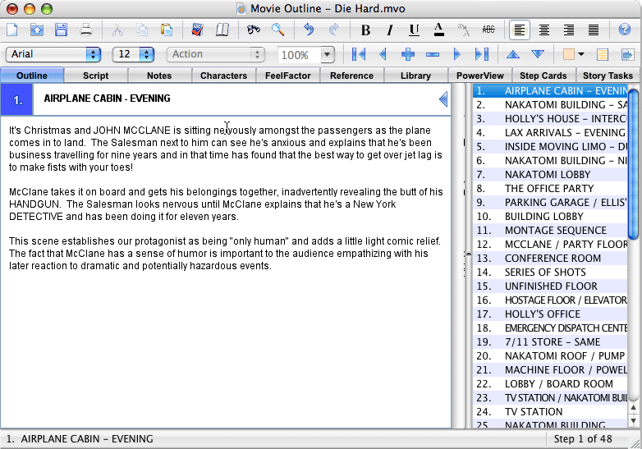Open the step color swatch picker

(x=573, y=54)
